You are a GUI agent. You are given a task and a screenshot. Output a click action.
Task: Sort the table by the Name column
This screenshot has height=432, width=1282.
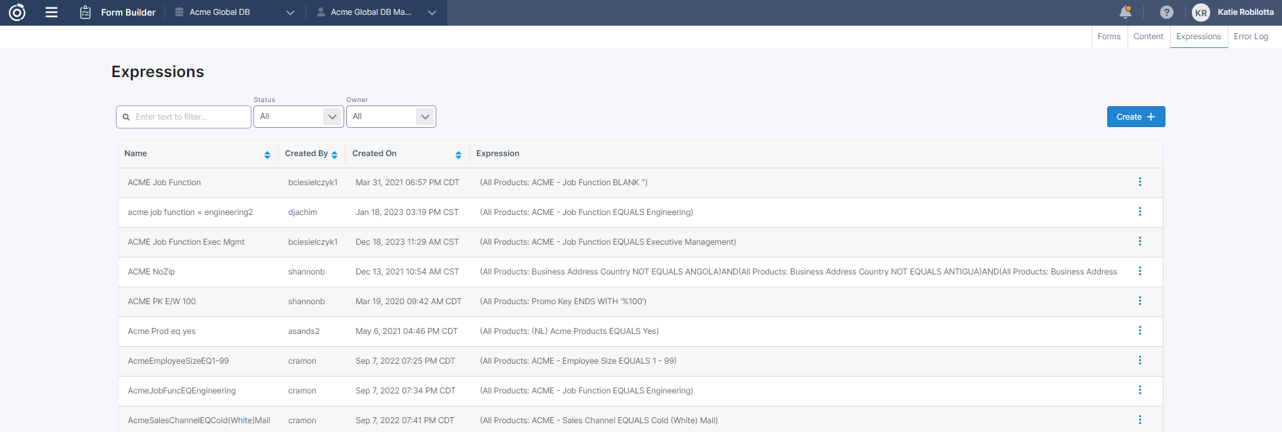(267, 155)
